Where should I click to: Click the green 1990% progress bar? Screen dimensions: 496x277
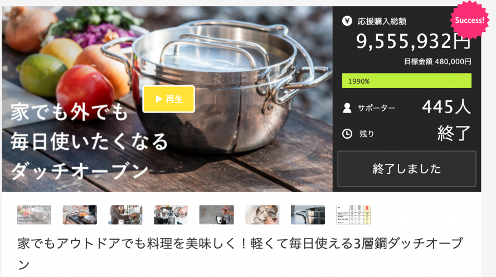tap(406, 81)
